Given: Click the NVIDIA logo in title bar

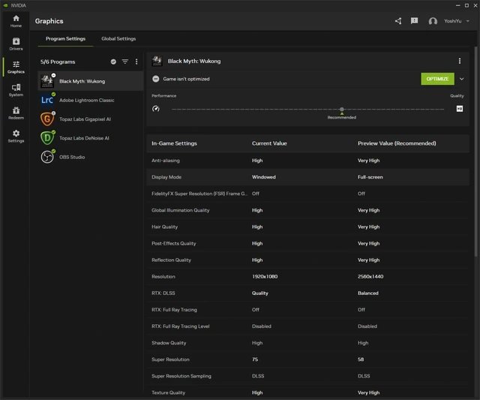Looking at the screenshot, I should (x=5, y=5).
